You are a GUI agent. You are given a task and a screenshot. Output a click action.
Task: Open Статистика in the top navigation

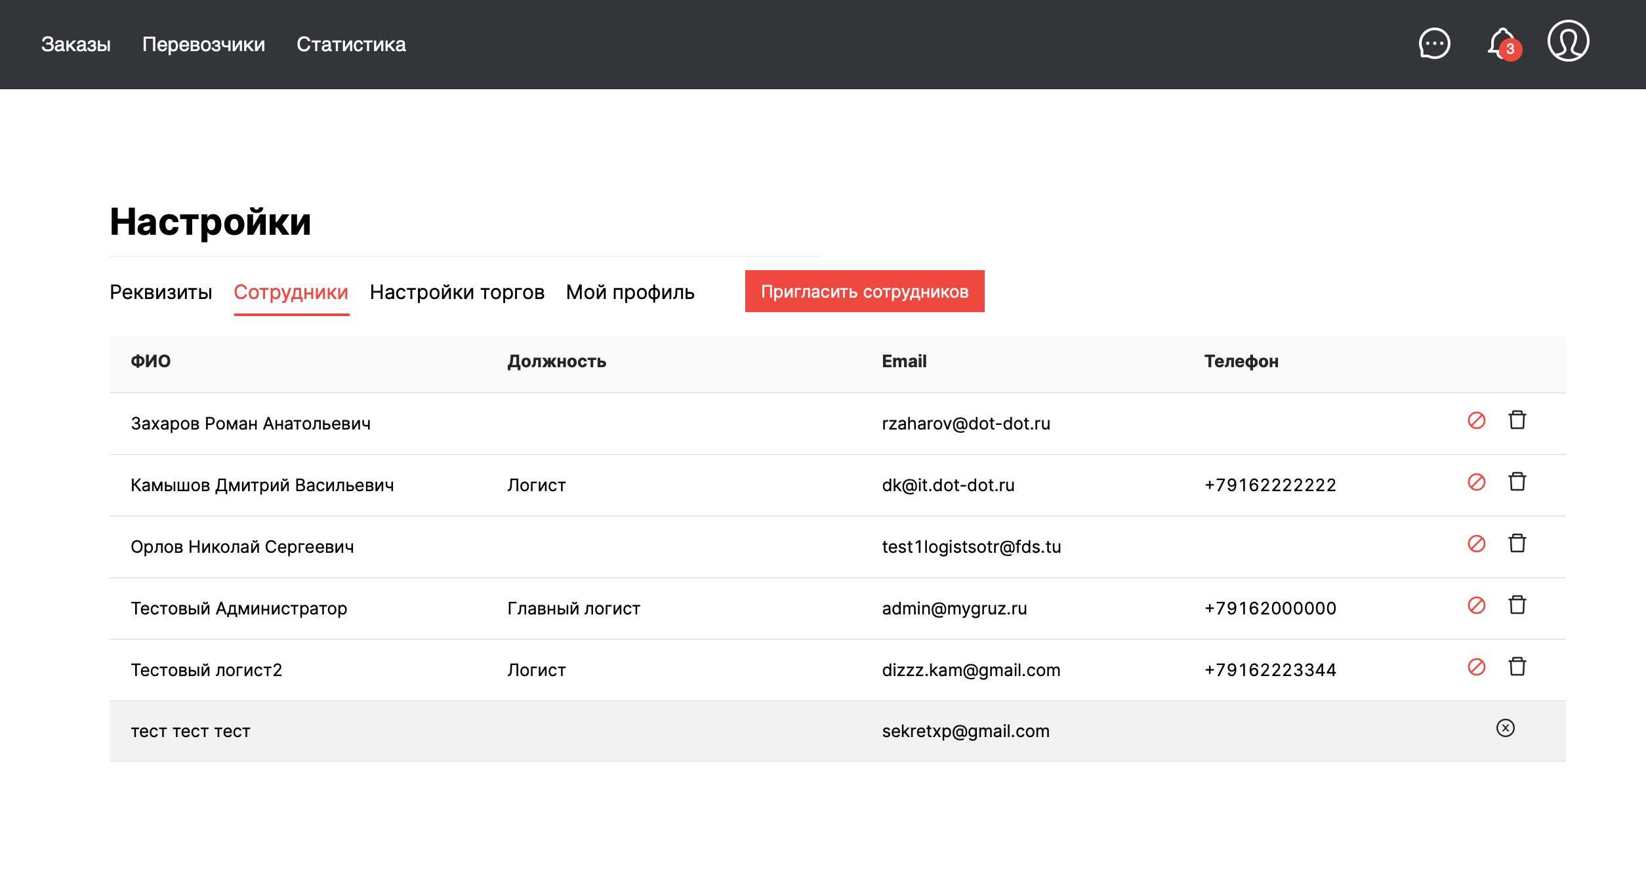(351, 44)
